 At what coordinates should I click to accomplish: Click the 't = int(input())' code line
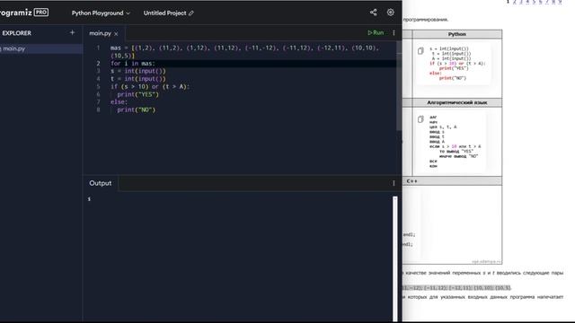[138, 79]
